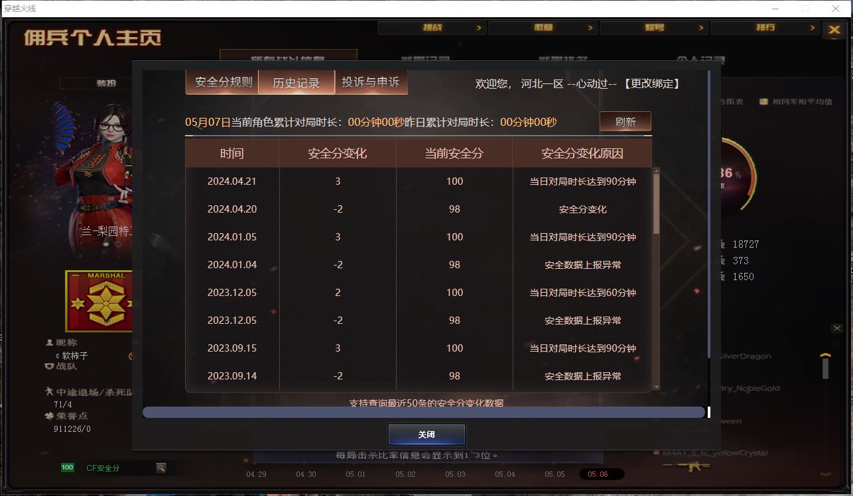Open the 徽章 menu button
The width and height of the screenshot is (853, 496).
[543, 28]
